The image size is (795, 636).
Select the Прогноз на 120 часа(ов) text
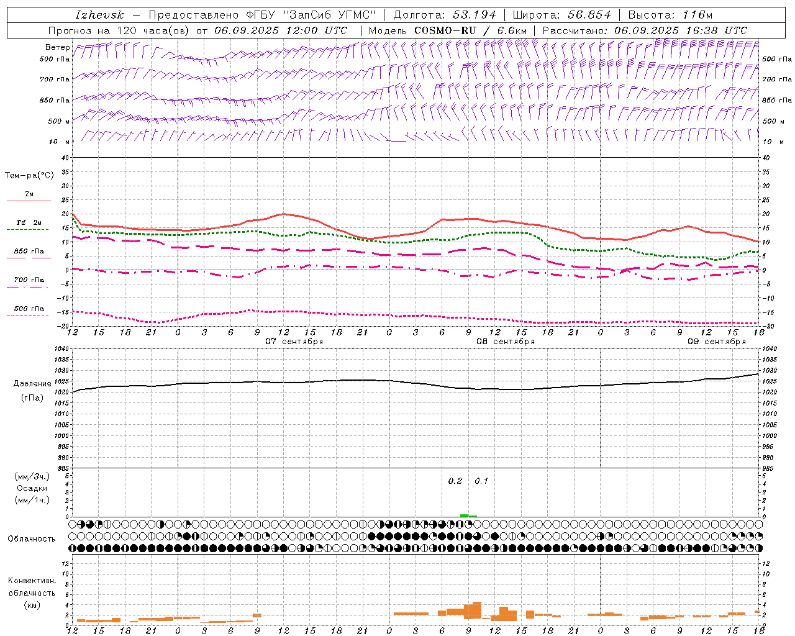click(x=120, y=30)
